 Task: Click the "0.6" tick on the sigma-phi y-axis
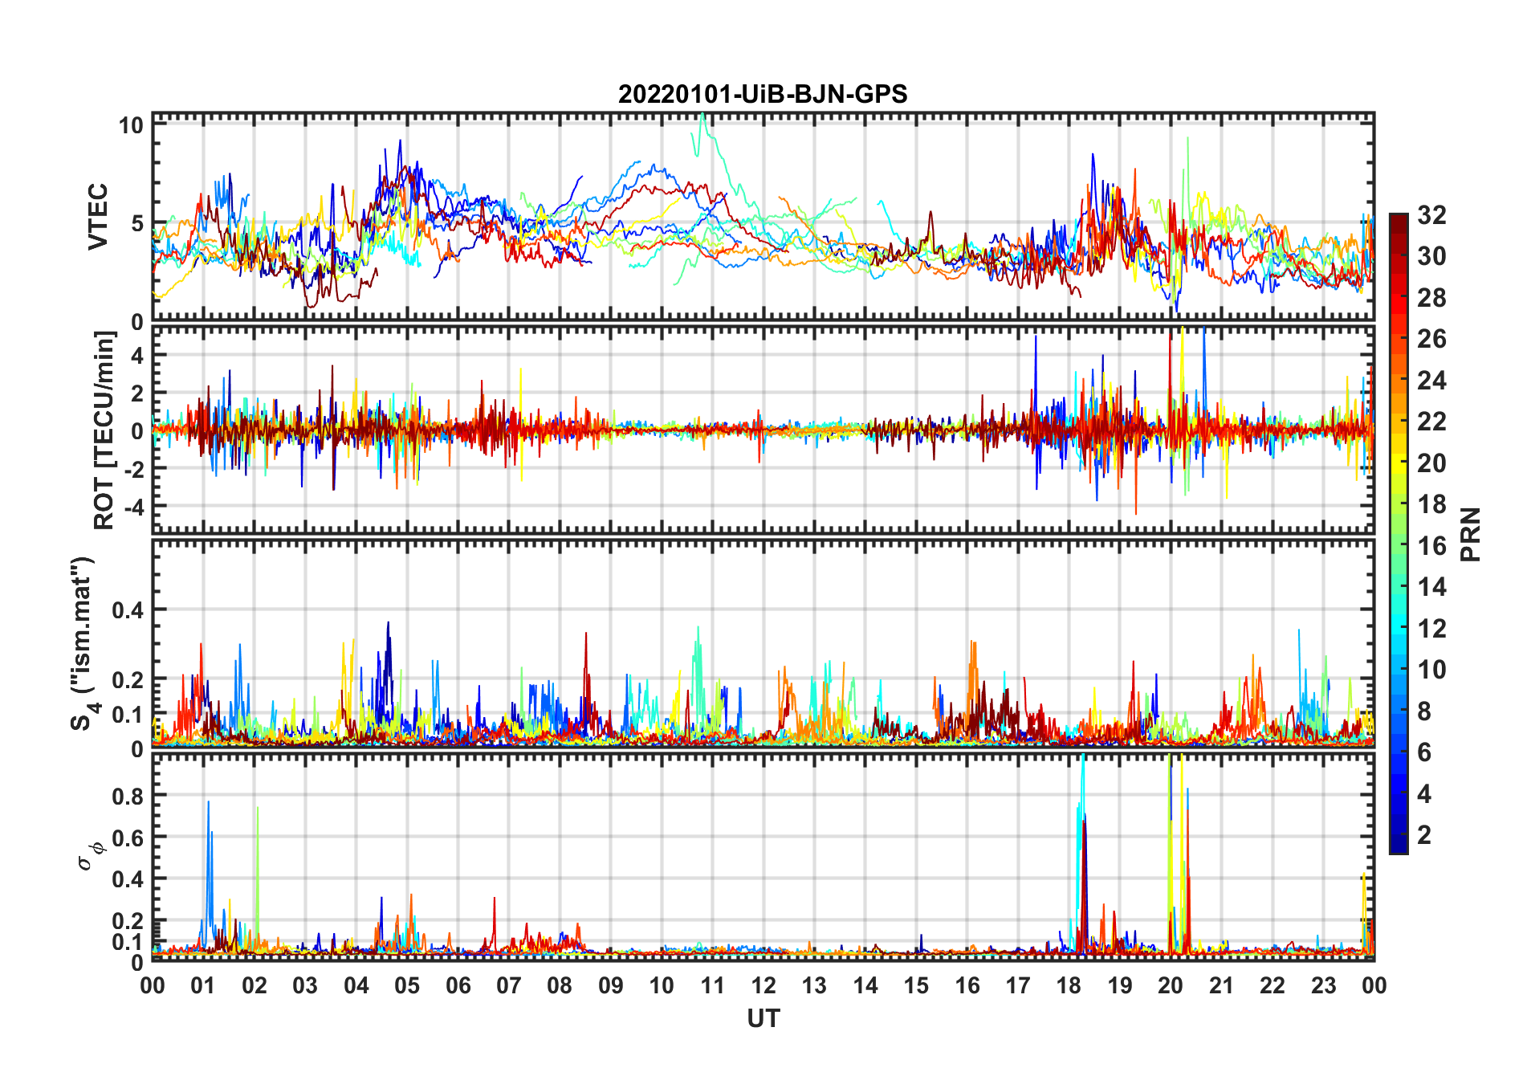pyautogui.click(x=128, y=838)
